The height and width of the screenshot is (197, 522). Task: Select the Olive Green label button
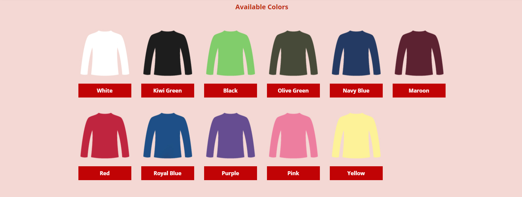click(293, 91)
